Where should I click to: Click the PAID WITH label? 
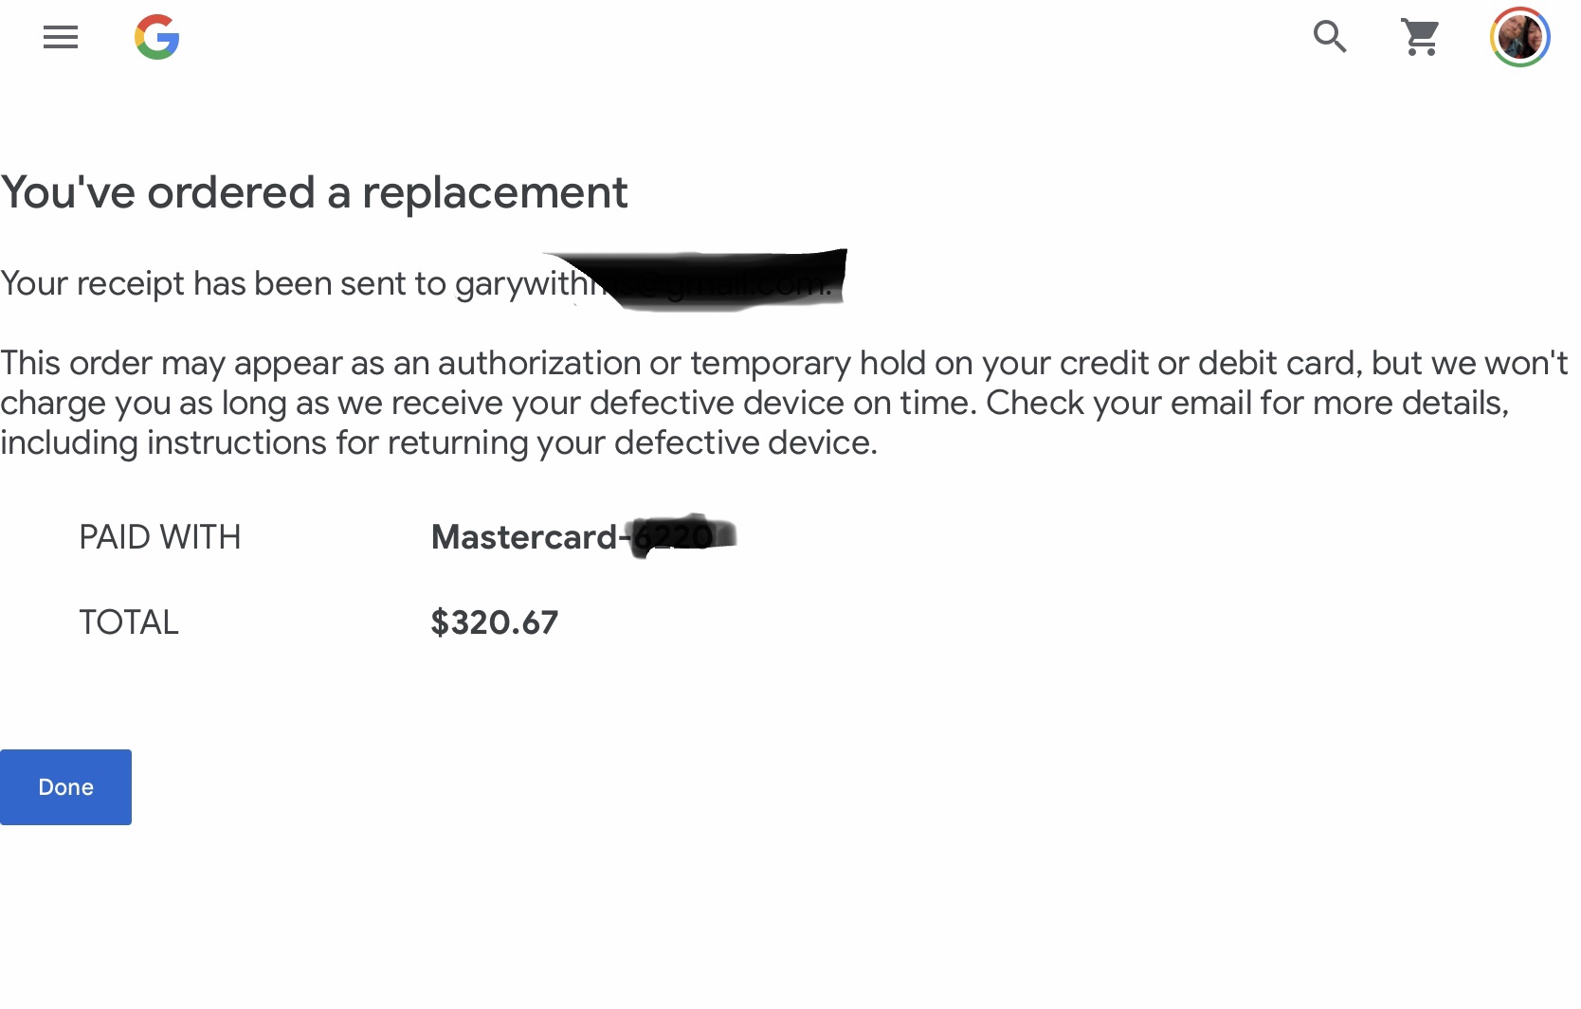tap(160, 537)
